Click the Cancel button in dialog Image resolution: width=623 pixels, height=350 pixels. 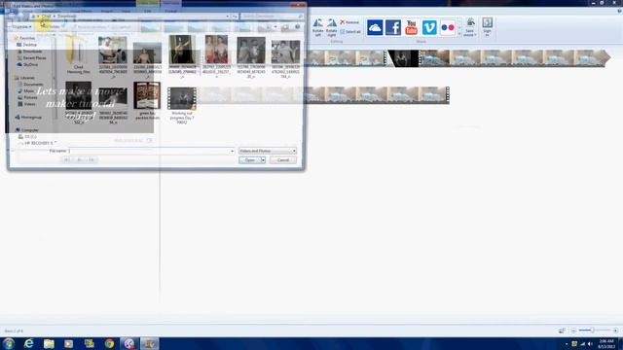pyautogui.click(x=283, y=159)
